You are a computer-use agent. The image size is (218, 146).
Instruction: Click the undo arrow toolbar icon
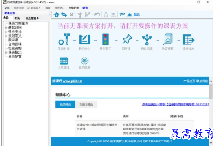(97, 14)
